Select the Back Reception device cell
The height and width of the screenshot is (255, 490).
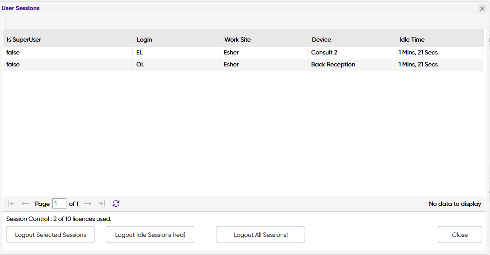click(x=351, y=64)
